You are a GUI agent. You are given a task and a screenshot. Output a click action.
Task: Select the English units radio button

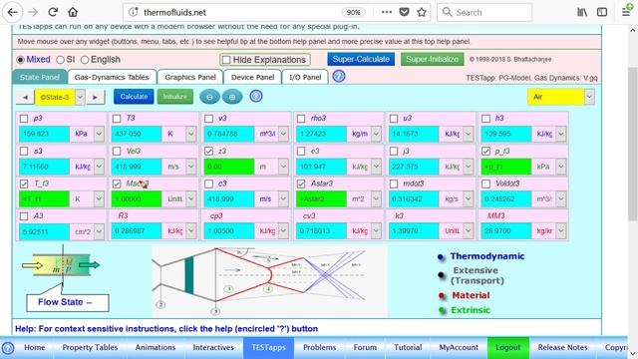pyautogui.click(x=85, y=60)
